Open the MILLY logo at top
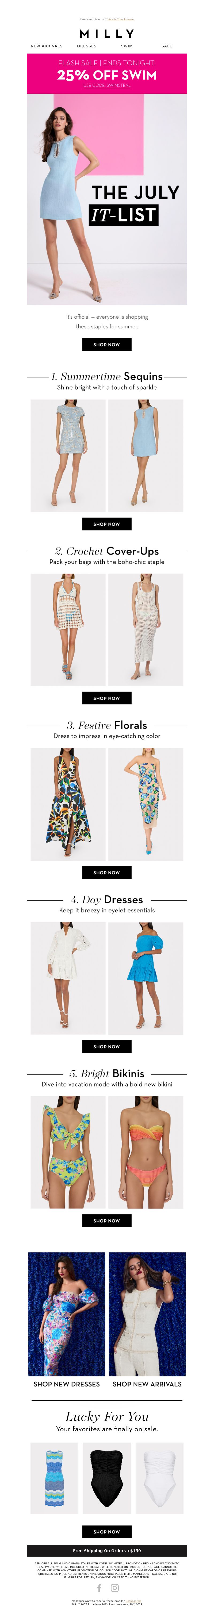The image size is (214, 1619). [107, 33]
